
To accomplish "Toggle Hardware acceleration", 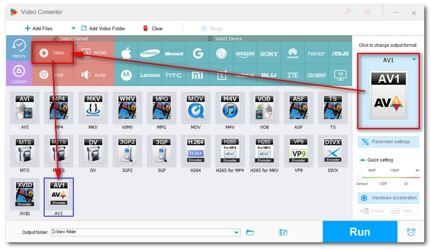I will coord(389,197).
